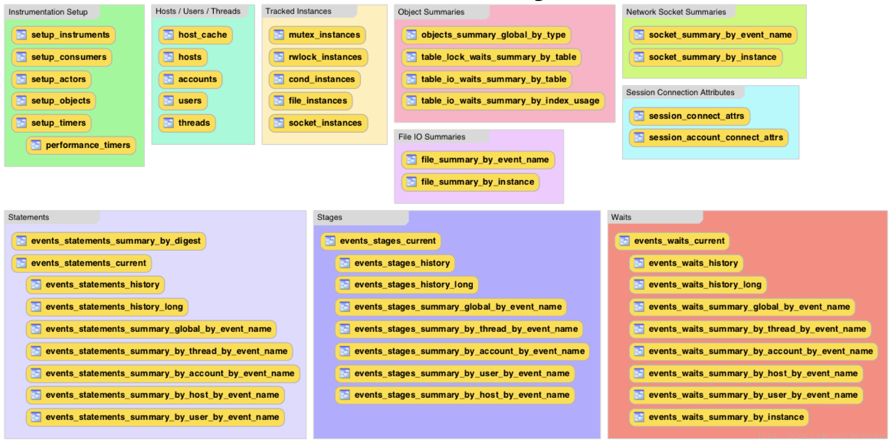Click the table icon next to host_cache
Screen dimensions: 891x444
tap(168, 35)
